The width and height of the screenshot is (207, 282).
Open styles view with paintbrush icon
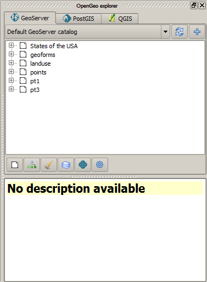pos(49,165)
